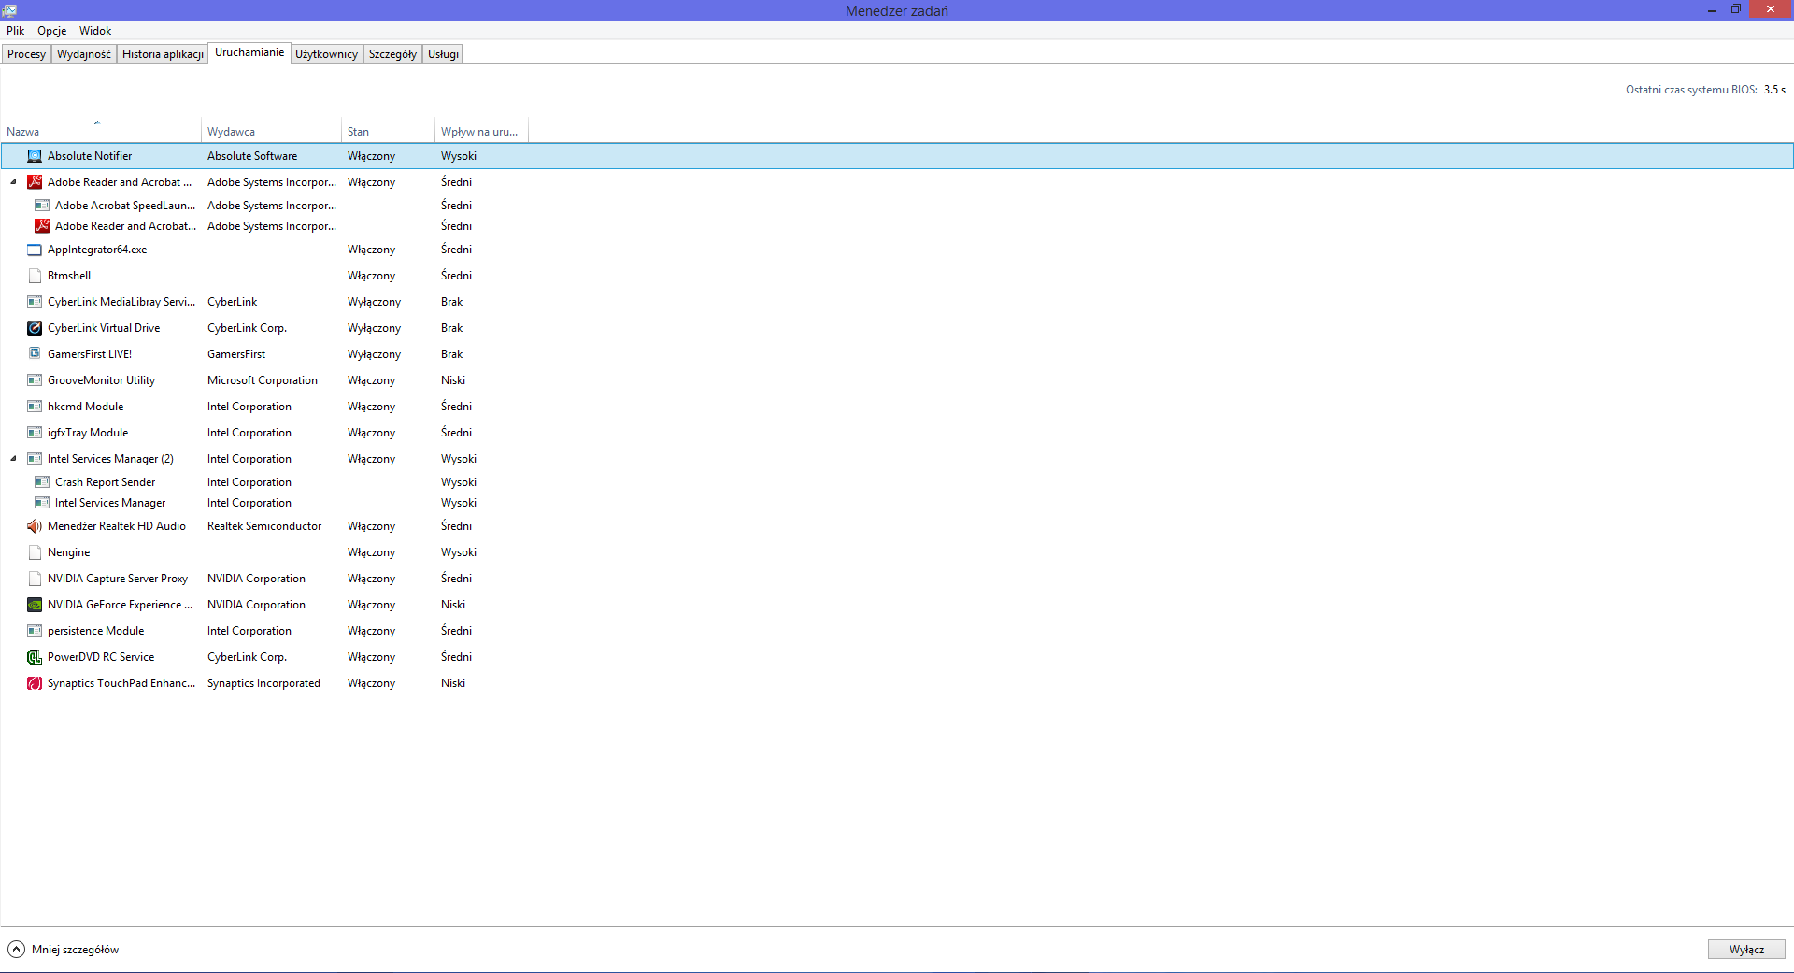Click the NVIDIA GeForce Experience icon
Screen dimensions: 1794x973
pyautogui.click(x=35, y=605)
